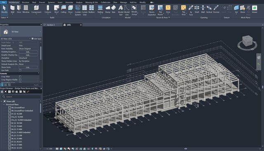Activate the Door tool
The height and width of the screenshot is (151, 264).
coord(19,9)
